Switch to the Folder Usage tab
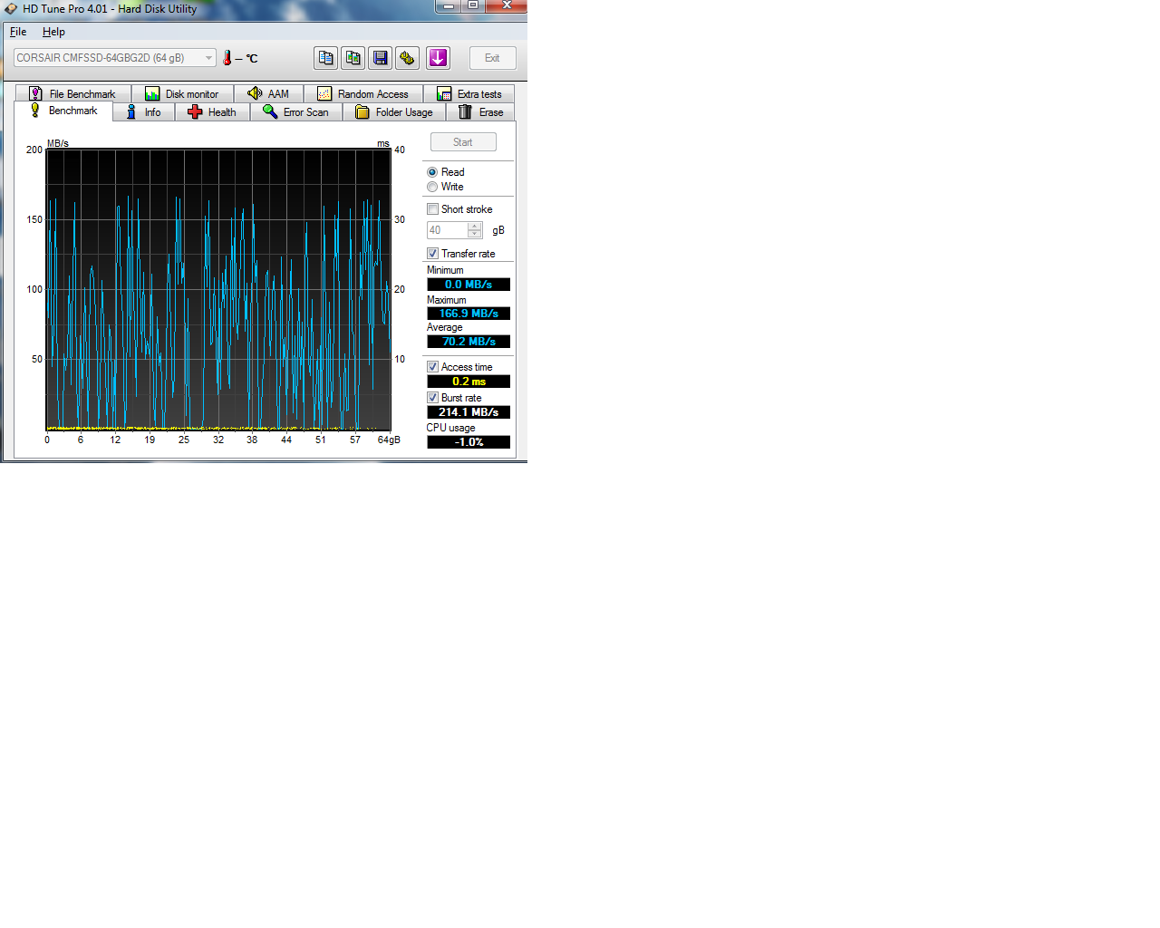The image size is (1160, 928). tap(394, 112)
